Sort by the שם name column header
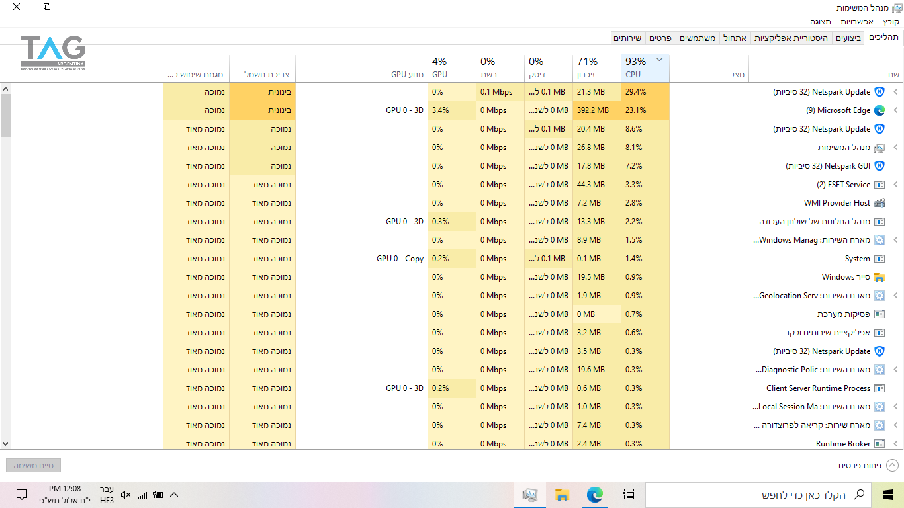904x508 pixels. coord(826,68)
